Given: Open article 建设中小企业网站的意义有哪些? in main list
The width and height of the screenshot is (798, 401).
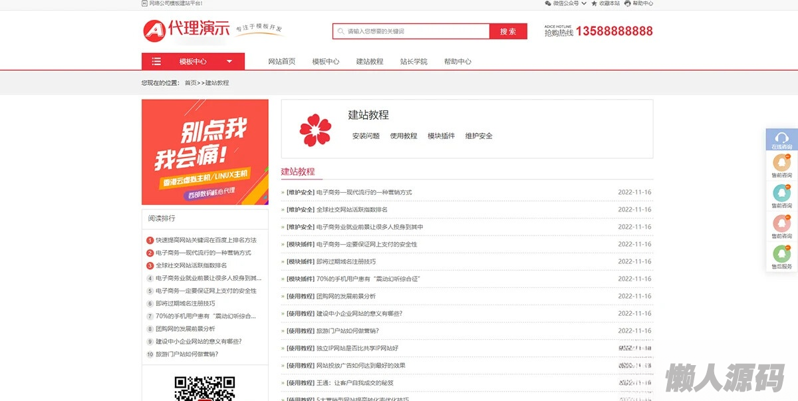Looking at the screenshot, I should coord(359,313).
